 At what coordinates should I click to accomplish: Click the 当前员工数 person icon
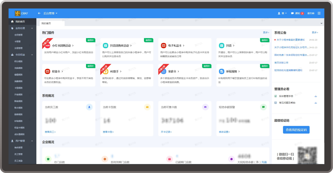[x=89, y=107]
